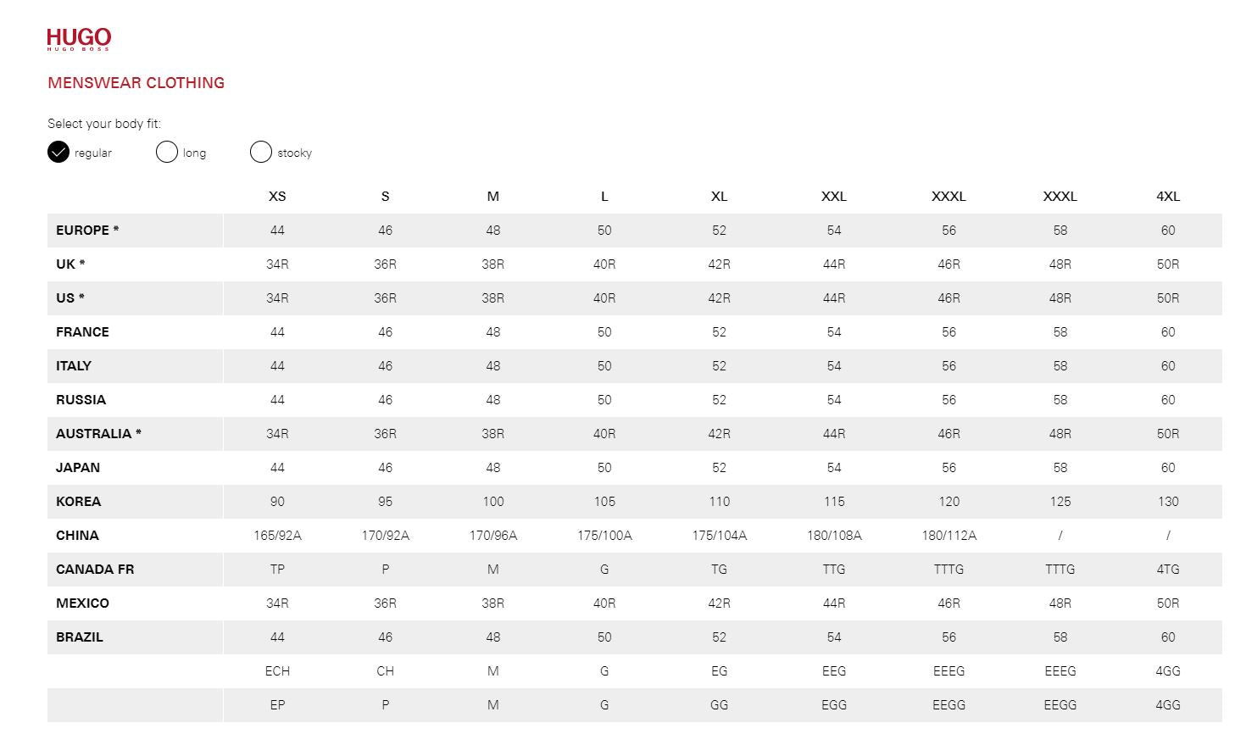Click the Korea size 105 cell
Screen dimensions: 1235x734
pyautogui.click(x=604, y=502)
